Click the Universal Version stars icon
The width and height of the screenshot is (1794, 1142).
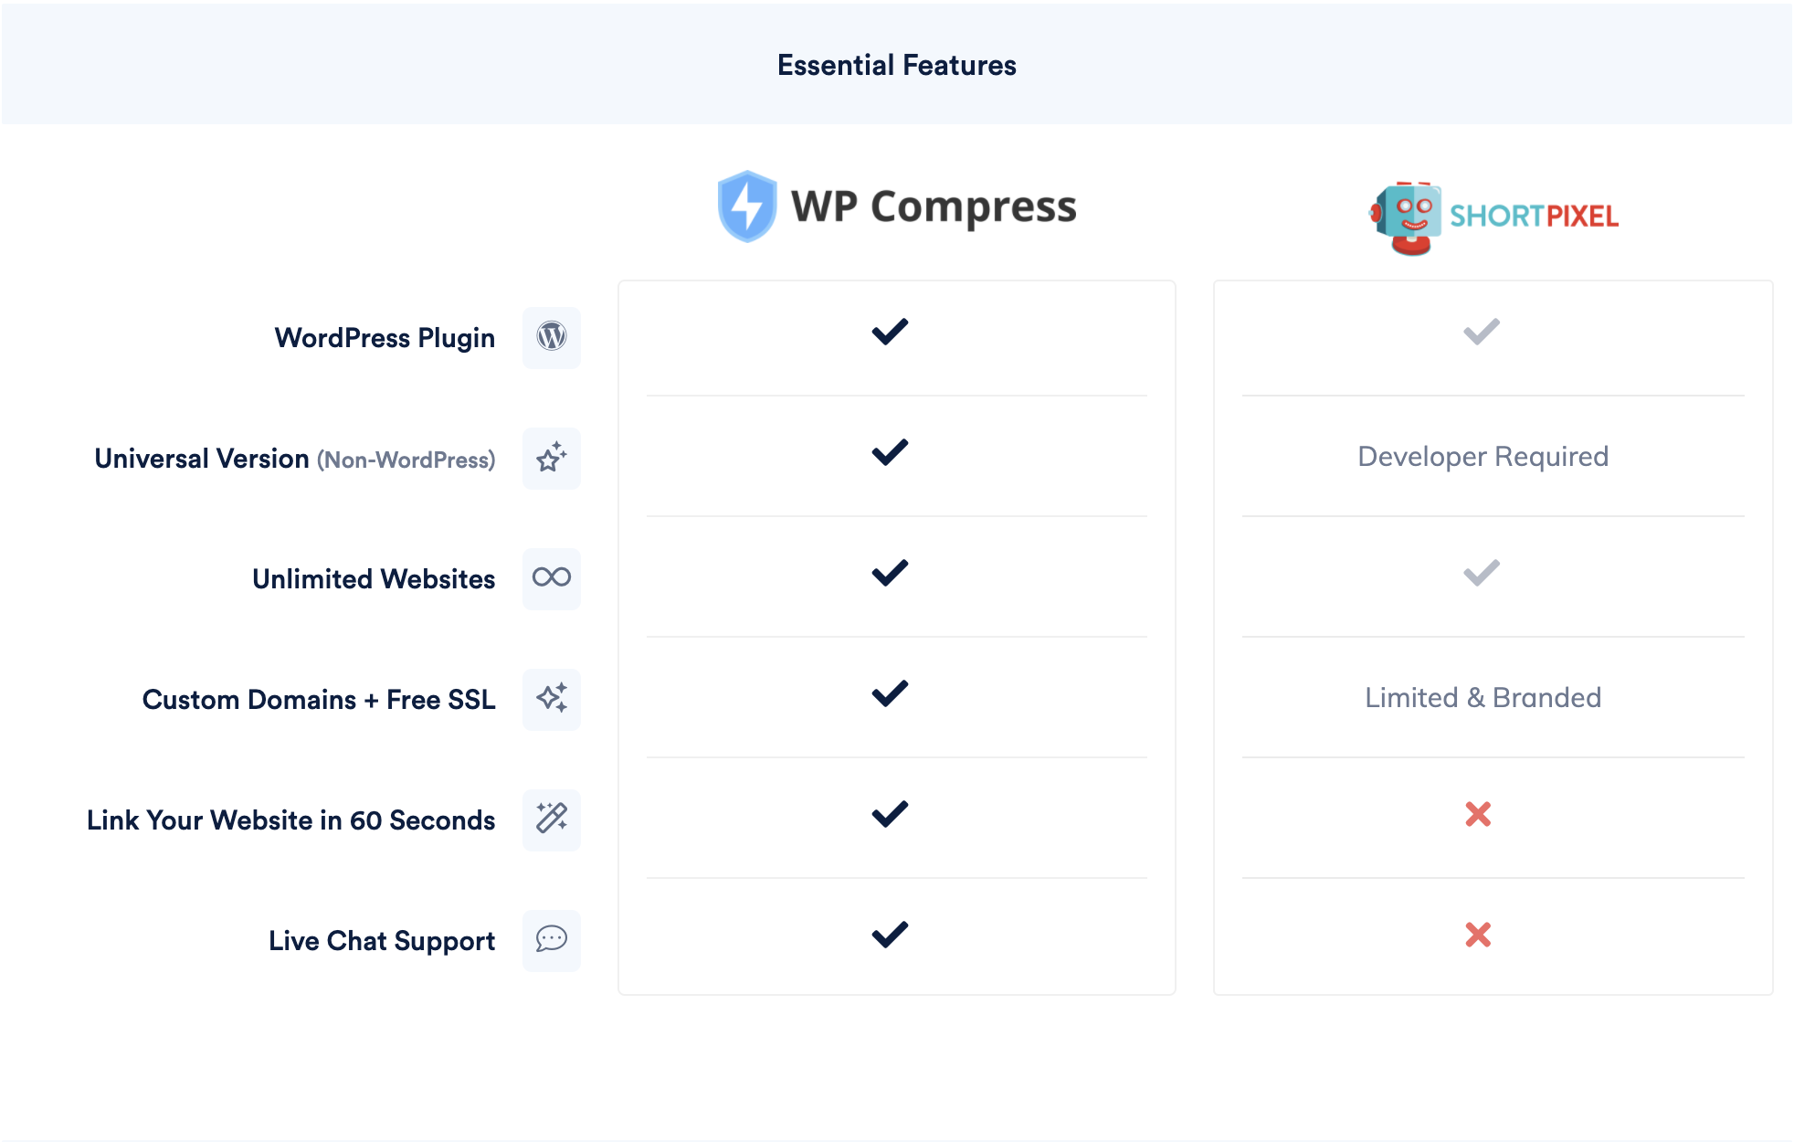(x=551, y=458)
